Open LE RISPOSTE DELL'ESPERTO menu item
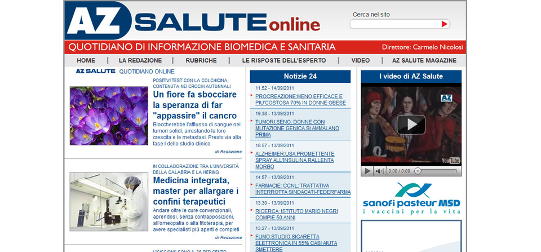The image size is (541, 252). pos(284,60)
